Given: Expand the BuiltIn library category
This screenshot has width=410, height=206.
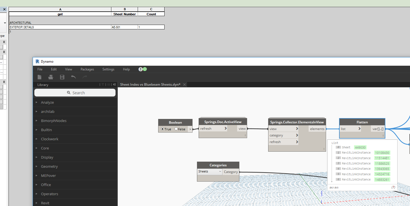Looking at the screenshot, I should 37,130.
